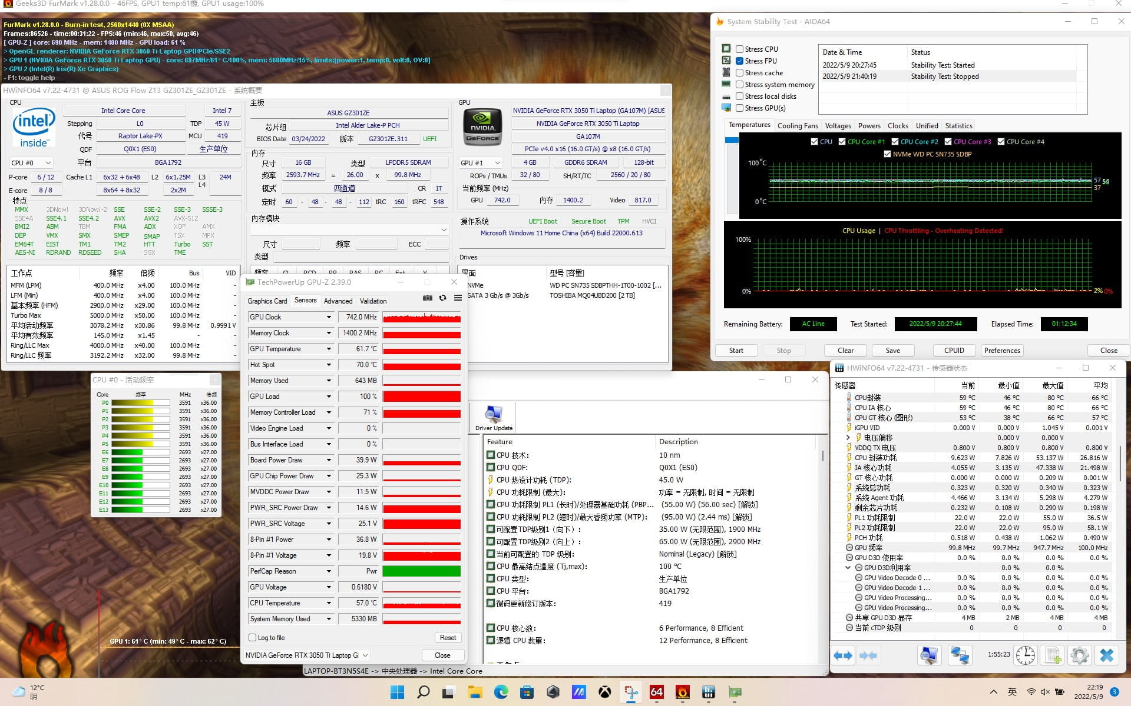Click Driver Update icon

(494, 418)
